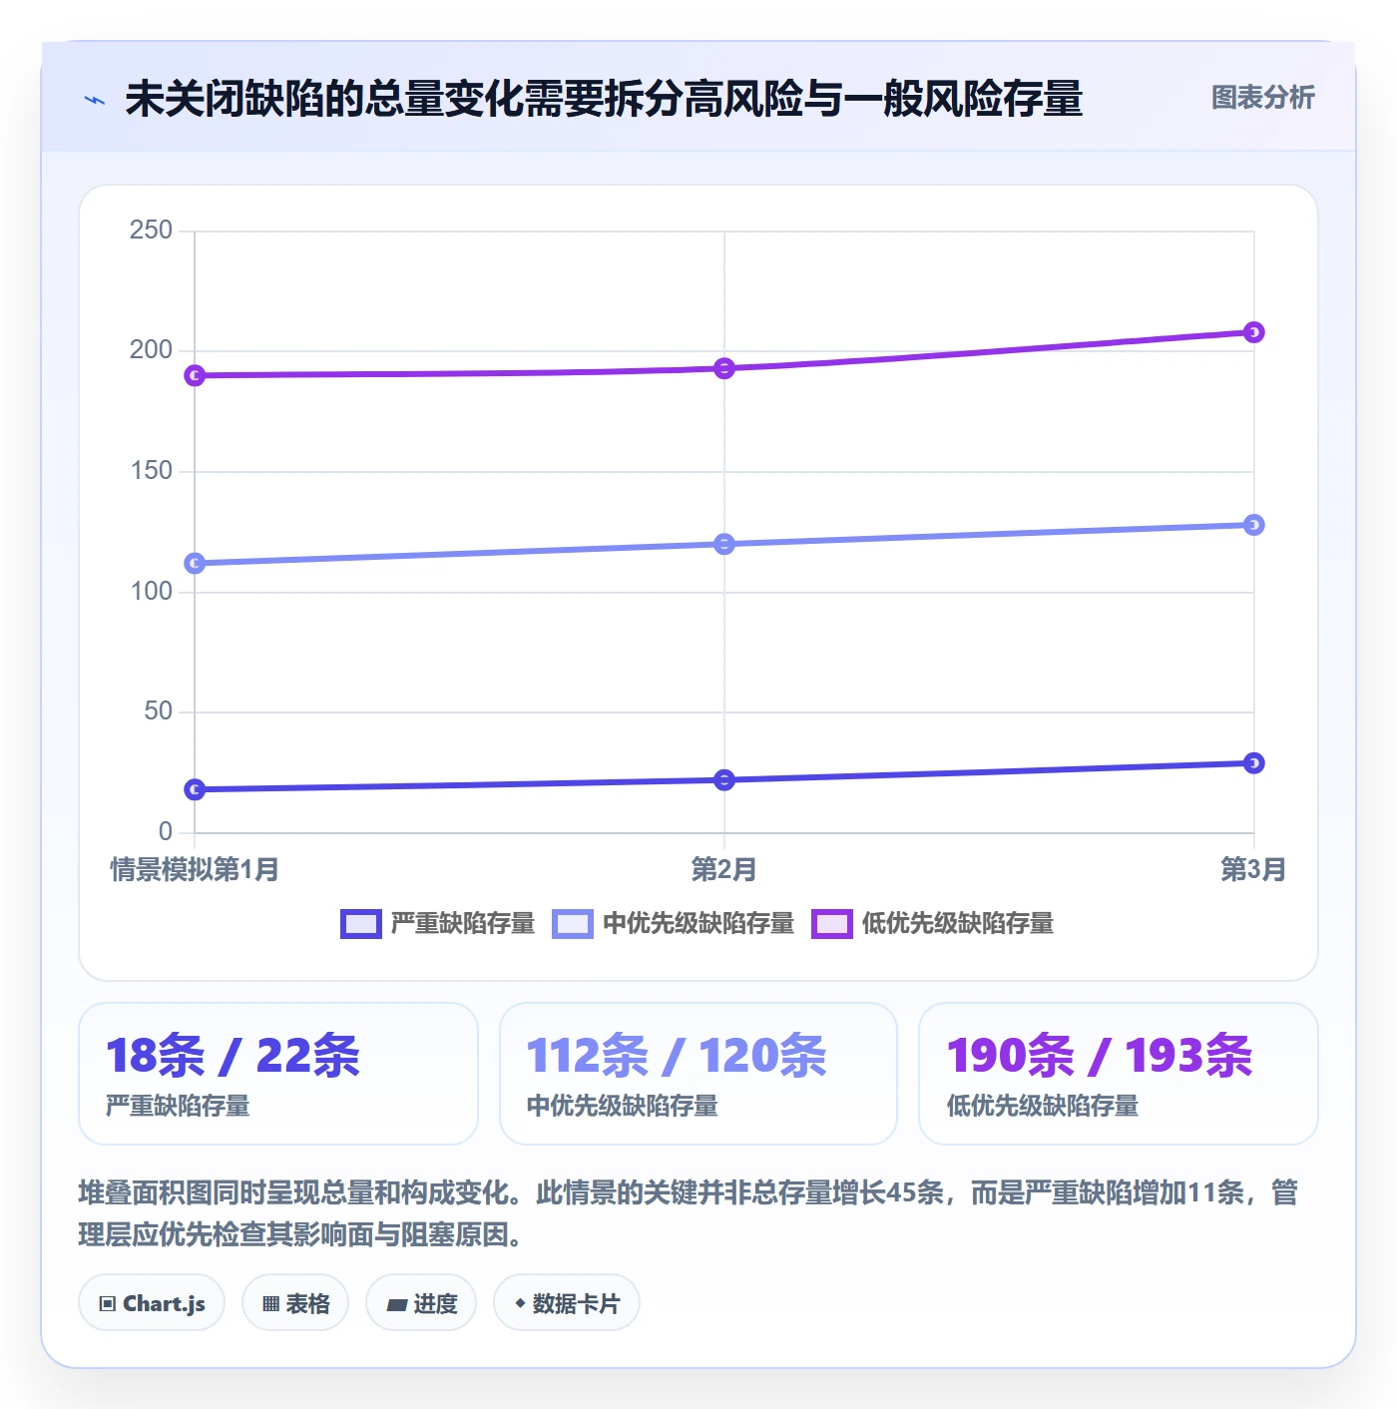Viewport: 1397px width, 1409px height.
Task: Click the 低优先级 data point at 第2月
Action: [724, 368]
